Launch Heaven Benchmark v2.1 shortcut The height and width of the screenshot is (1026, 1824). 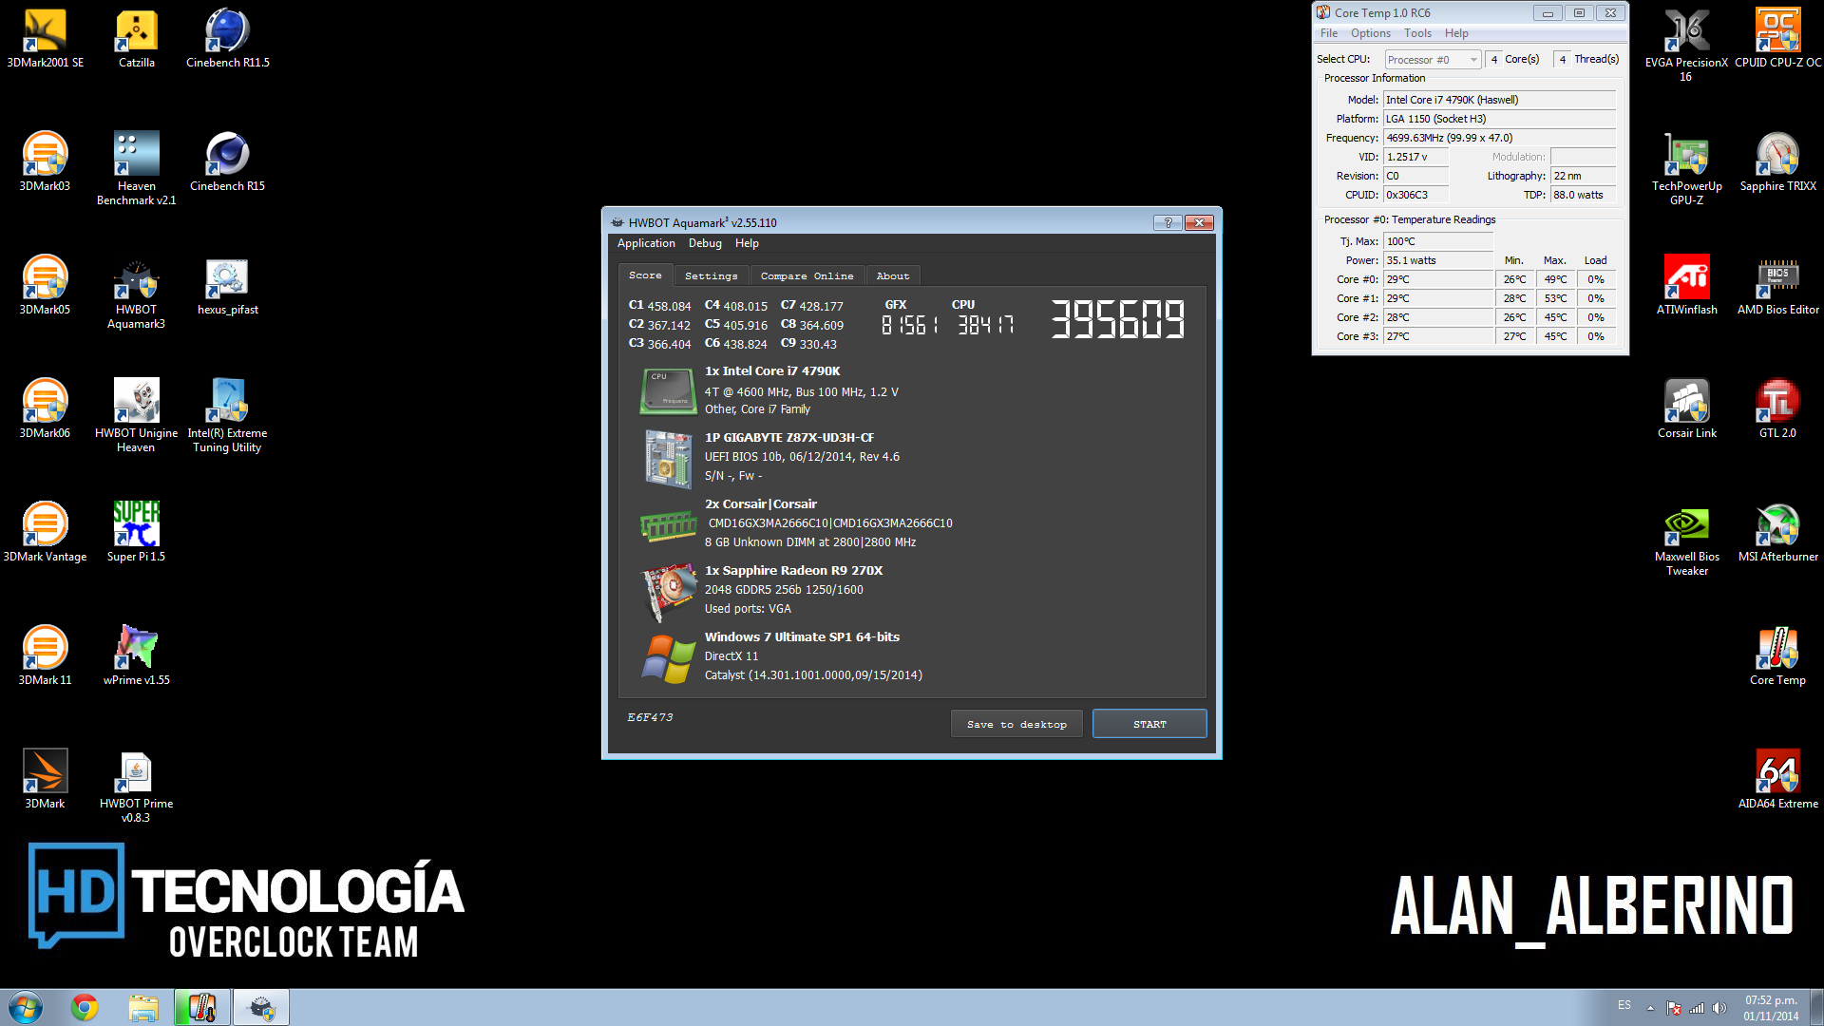(136, 168)
